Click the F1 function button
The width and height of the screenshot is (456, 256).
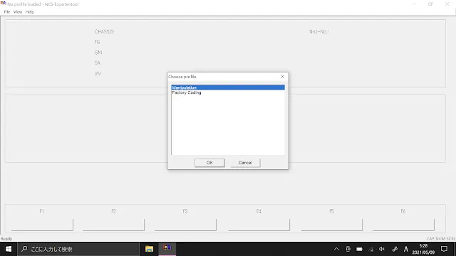[42, 225]
